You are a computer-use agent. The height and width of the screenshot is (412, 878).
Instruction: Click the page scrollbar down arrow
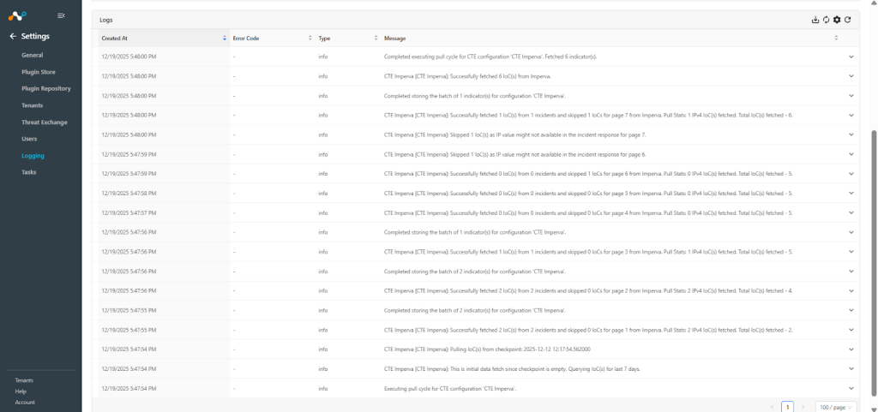pos(873,409)
